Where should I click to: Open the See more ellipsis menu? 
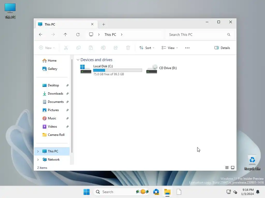(187, 48)
